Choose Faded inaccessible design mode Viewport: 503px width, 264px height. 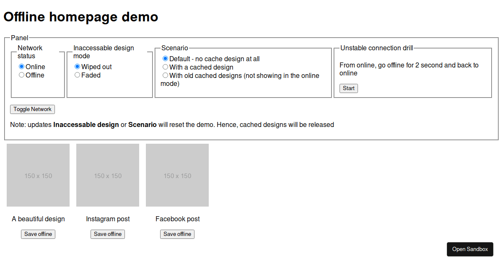coord(78,75)
